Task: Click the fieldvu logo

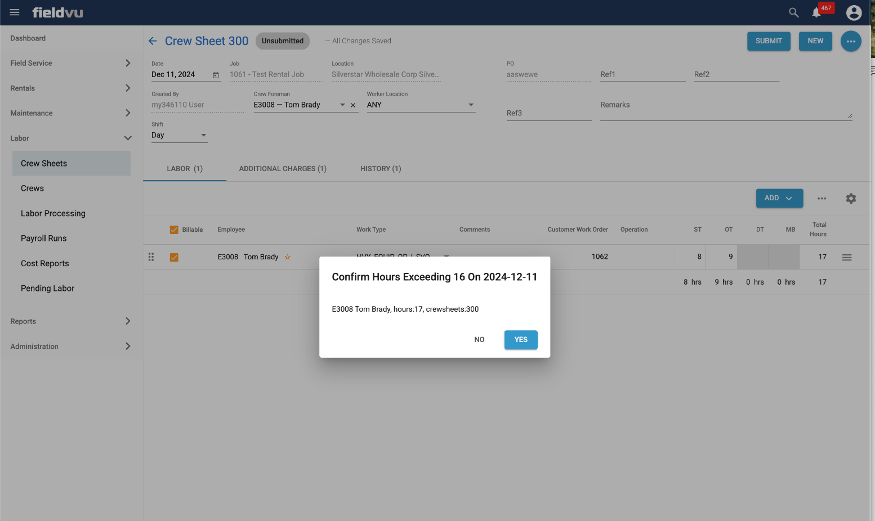Action: (57, 12)
